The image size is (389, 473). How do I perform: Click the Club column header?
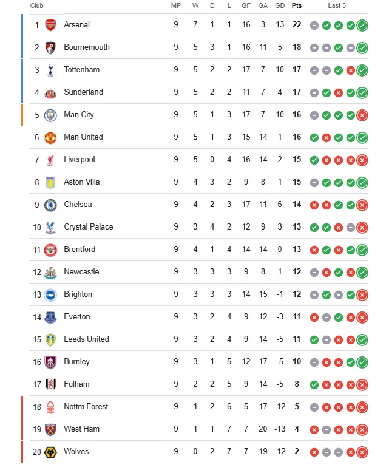point(37,5)
